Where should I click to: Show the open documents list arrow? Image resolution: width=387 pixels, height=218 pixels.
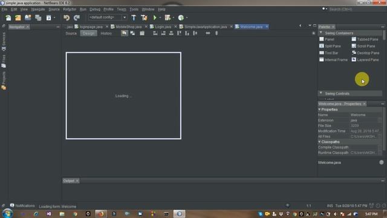pos(310,25)
